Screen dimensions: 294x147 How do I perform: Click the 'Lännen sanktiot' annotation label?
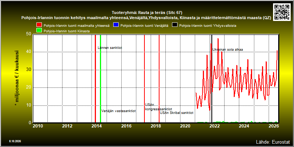110,48
